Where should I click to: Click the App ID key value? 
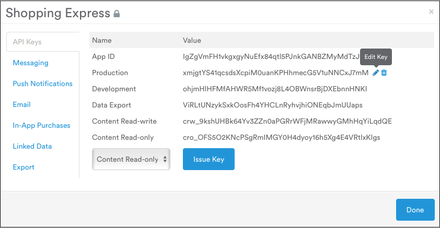pyautogui.click(x=271, y=56)
